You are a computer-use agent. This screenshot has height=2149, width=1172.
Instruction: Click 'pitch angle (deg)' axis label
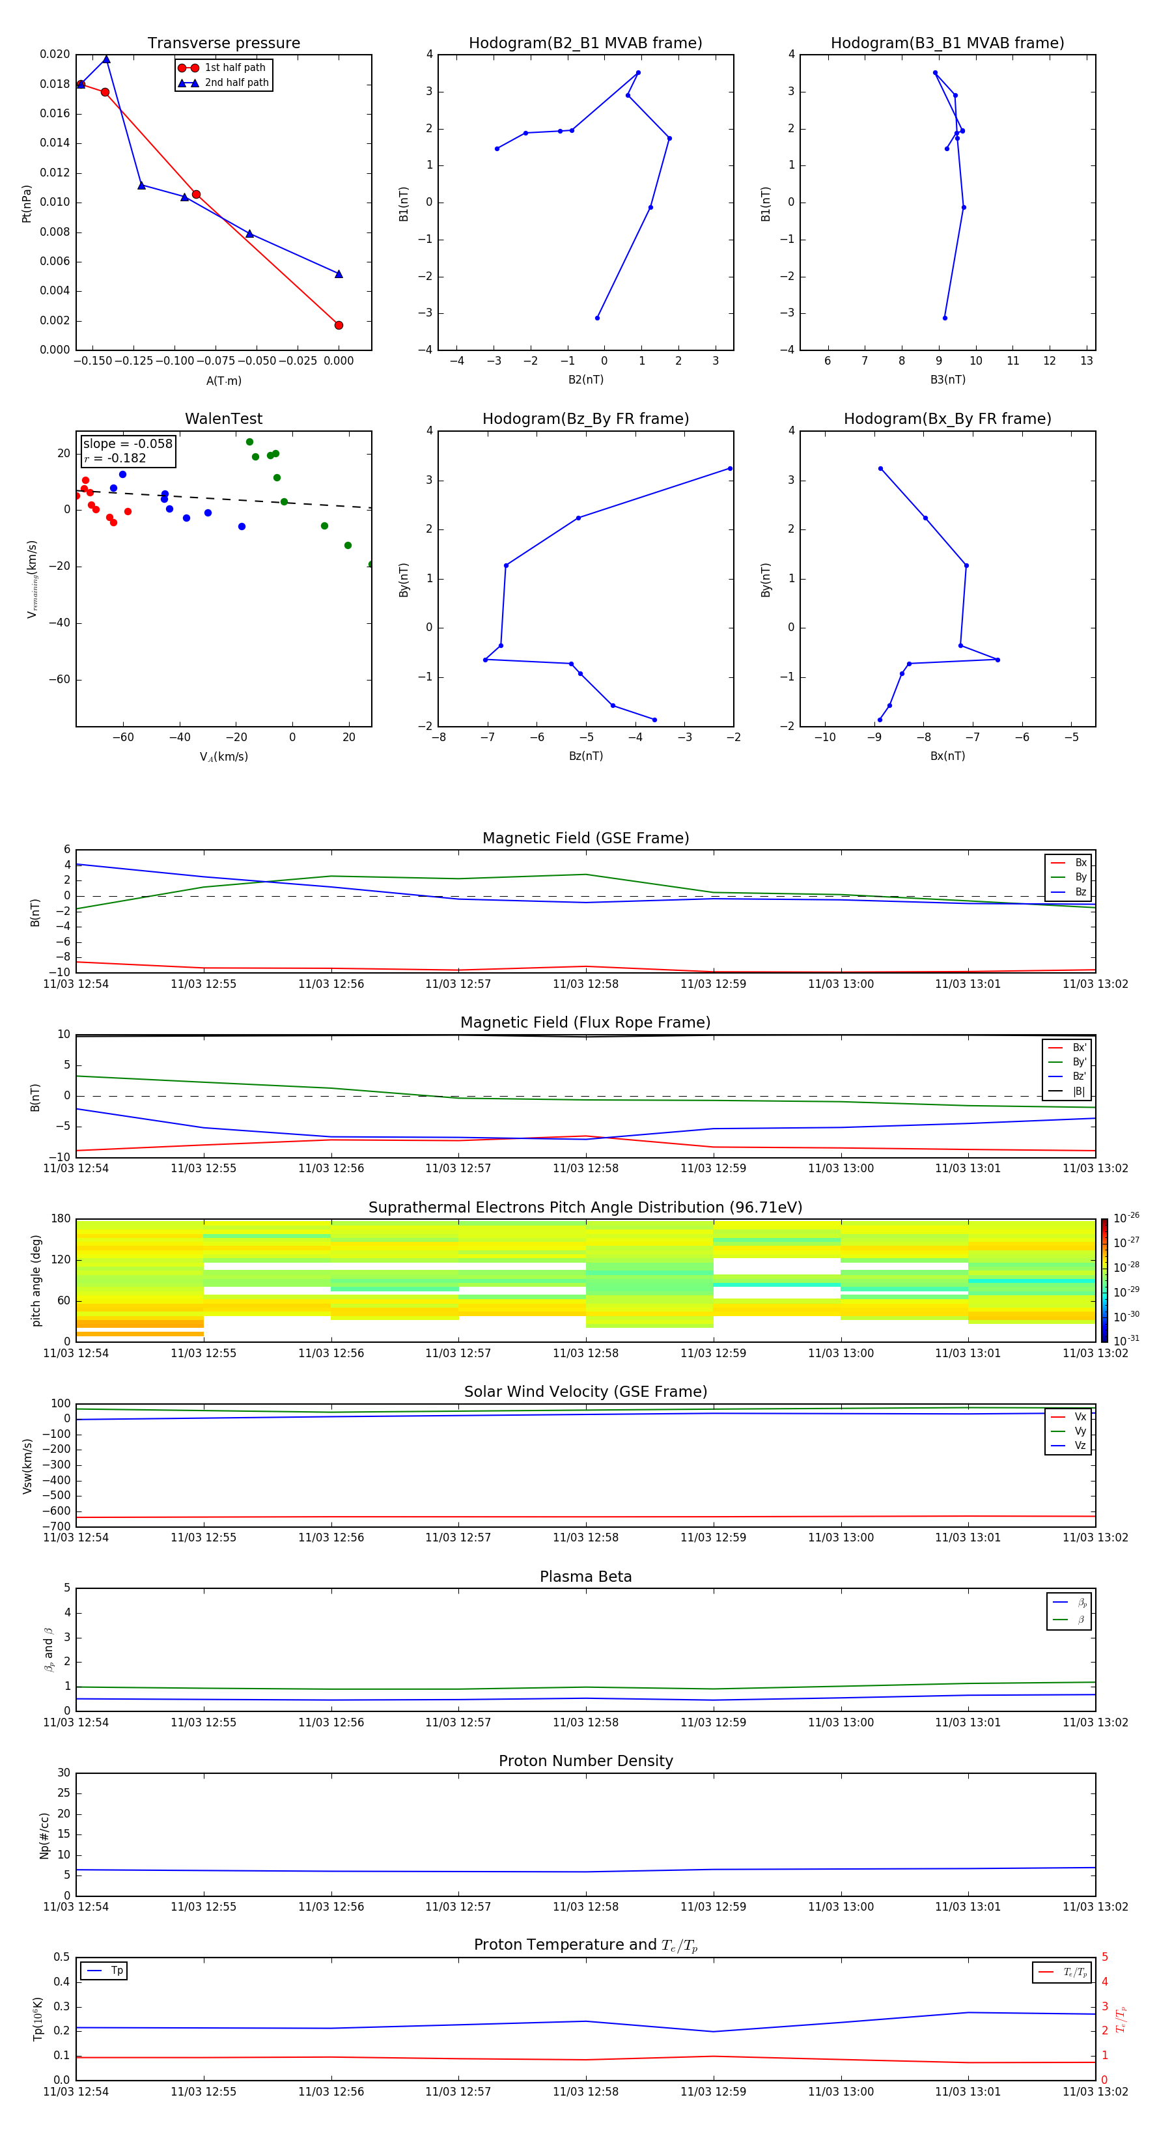(36, 1280)
